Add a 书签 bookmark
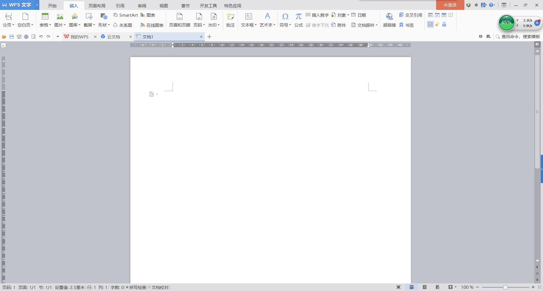The width and height of the screenshot is (543, 291). click(x=407, y=25)
